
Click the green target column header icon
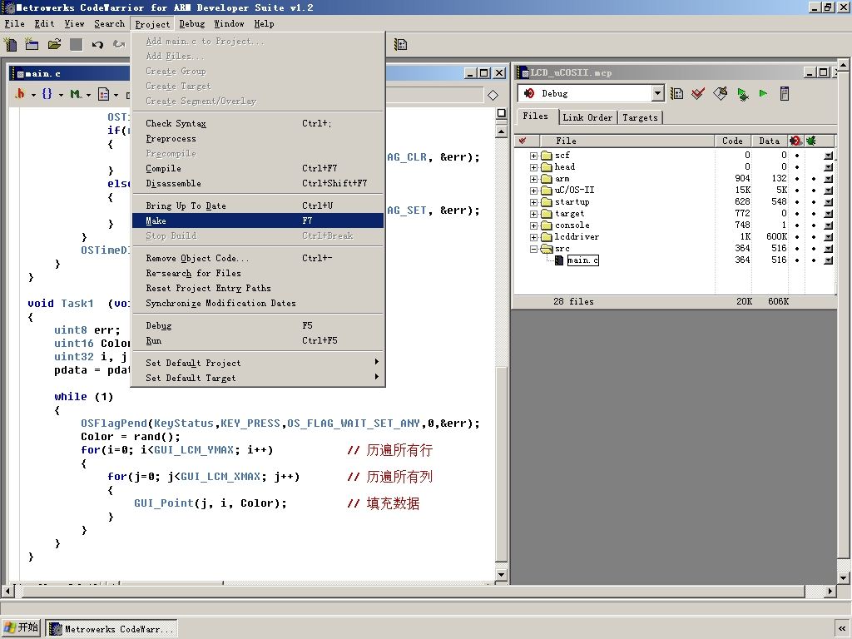(x=811, y=141)
